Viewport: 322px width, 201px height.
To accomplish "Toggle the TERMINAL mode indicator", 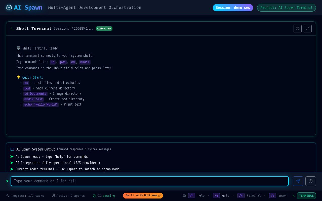I will 306,196.
